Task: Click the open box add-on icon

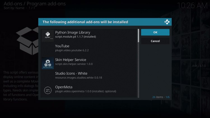Action: point(27,41)
